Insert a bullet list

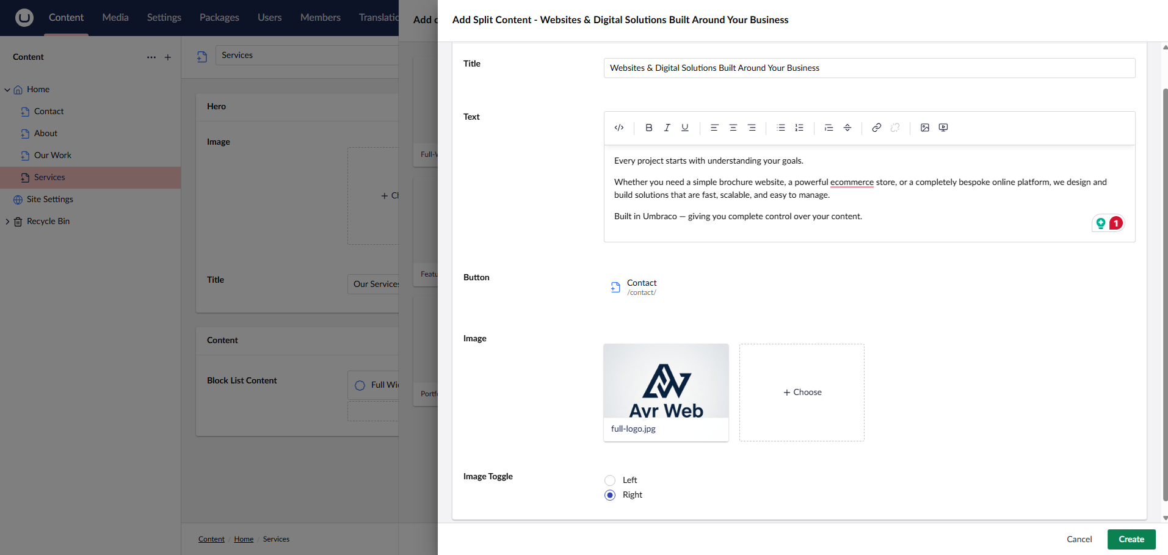pos(780,128)
